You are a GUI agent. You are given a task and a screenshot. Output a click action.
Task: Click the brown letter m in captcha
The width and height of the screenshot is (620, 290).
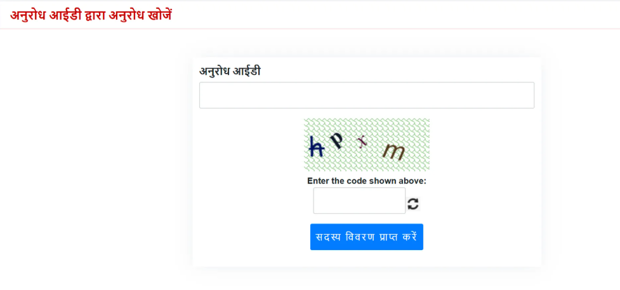coord(394,152)
